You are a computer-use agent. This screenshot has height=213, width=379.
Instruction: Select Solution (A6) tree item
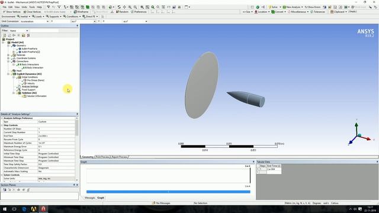[x=29, y=93]
